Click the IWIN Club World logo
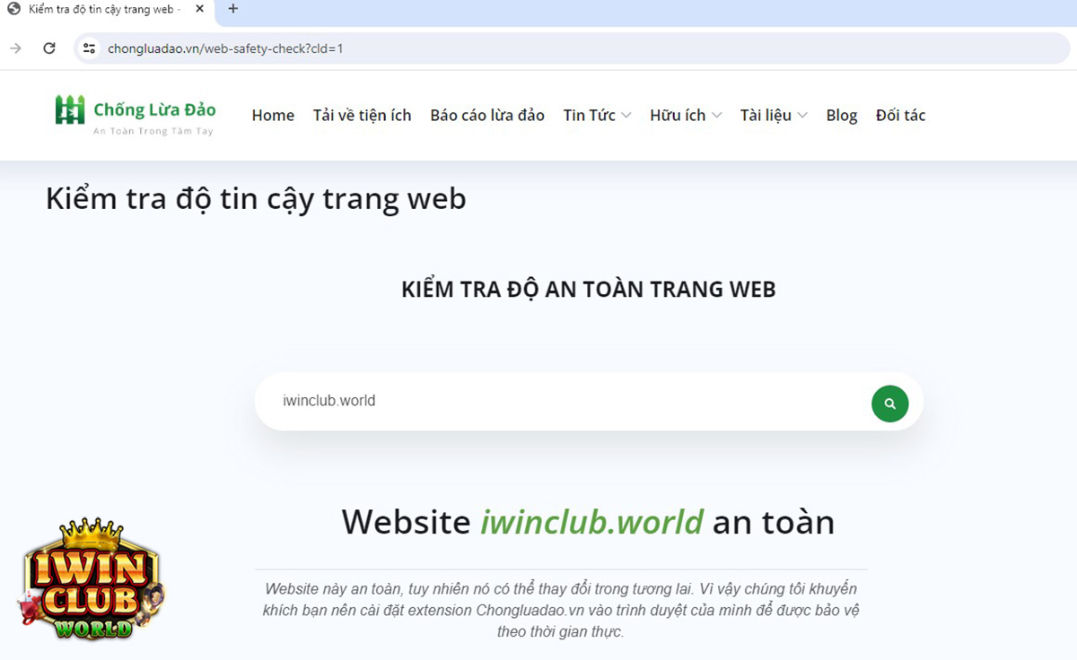Image resolution: width=1077 pixels, height=660 pixels. coord(92,578)
